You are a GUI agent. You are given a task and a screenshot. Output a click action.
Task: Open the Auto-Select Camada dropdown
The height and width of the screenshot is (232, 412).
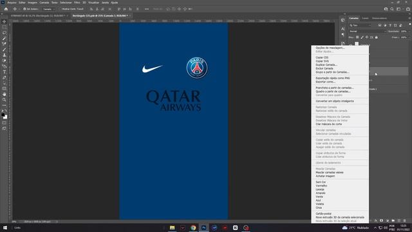[x=49, y=9]
